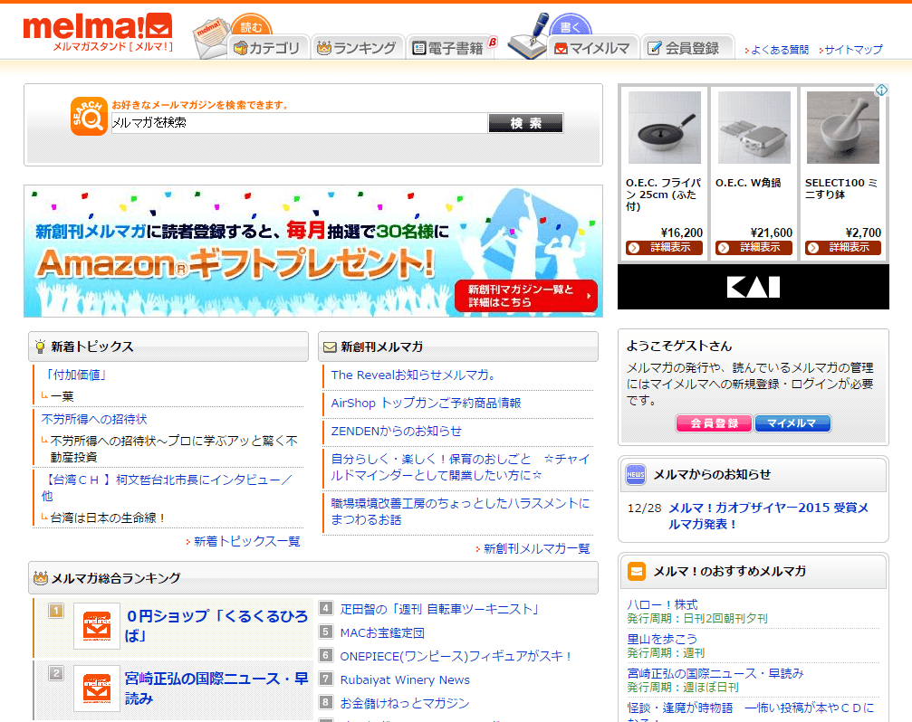Open the マイメルマ tab
The width and height of the screenshot is (912, 722).
[x=592, y=48]
